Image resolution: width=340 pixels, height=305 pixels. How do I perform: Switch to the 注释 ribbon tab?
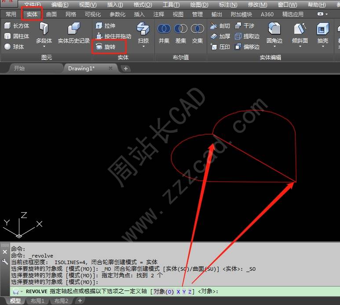click(159, 15)
